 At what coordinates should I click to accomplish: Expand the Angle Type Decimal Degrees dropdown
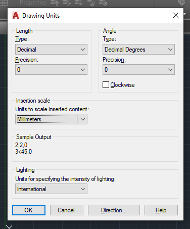[x=138, y=50]
